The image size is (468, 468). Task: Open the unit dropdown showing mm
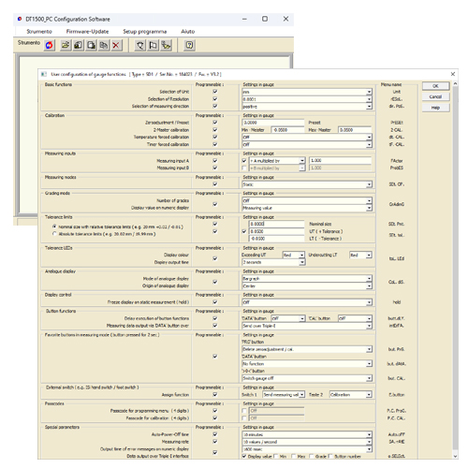pos(307,92)
